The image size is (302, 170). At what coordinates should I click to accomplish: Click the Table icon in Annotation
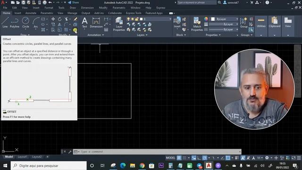tap(106, 30)
